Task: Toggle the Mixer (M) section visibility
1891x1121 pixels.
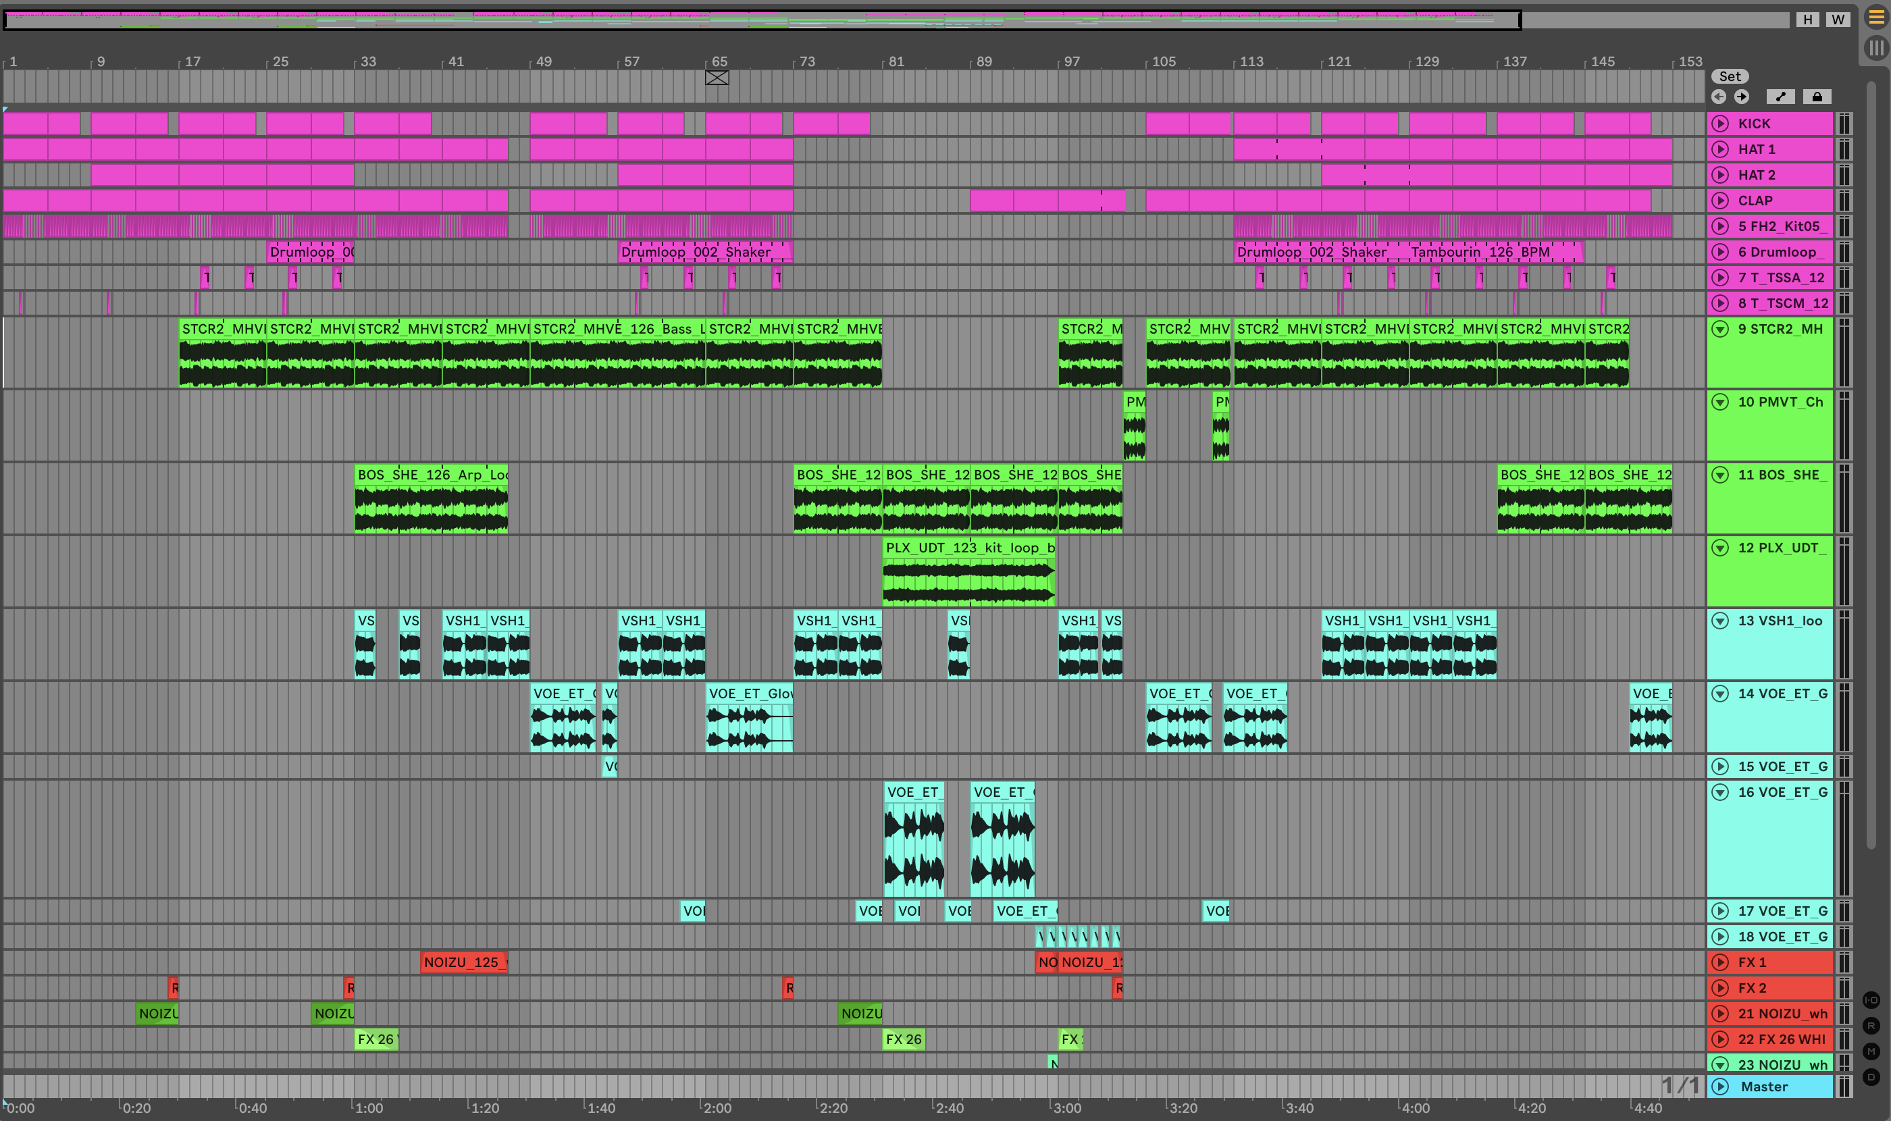Action: tap(1871, 1051)
